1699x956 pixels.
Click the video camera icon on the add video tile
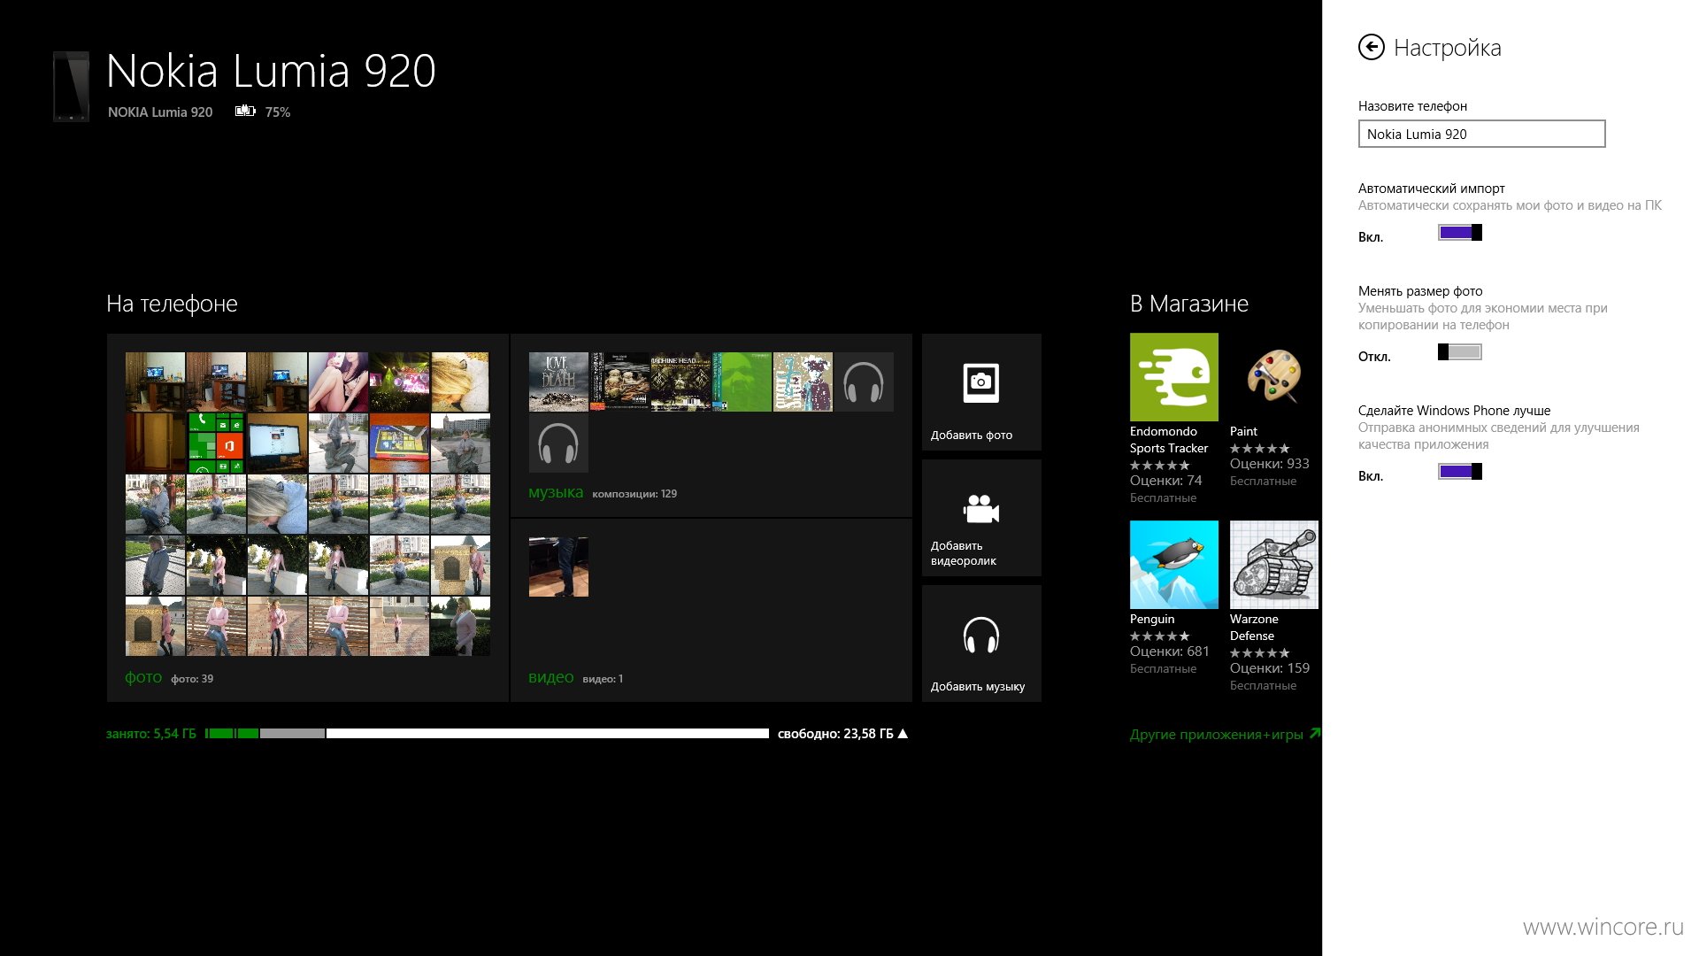pyautogui.click(x=981, y=509)
